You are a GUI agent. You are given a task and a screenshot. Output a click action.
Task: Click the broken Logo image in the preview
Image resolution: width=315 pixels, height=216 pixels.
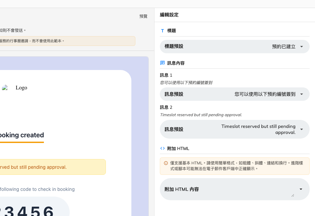tap(5, 87)
